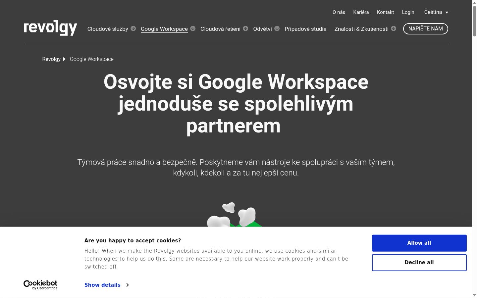Image resolution: width=477 pixels, height=298 pixels.
Task: Open the Kariéra link
Action: pyautogui.click(x=361, y=12)
